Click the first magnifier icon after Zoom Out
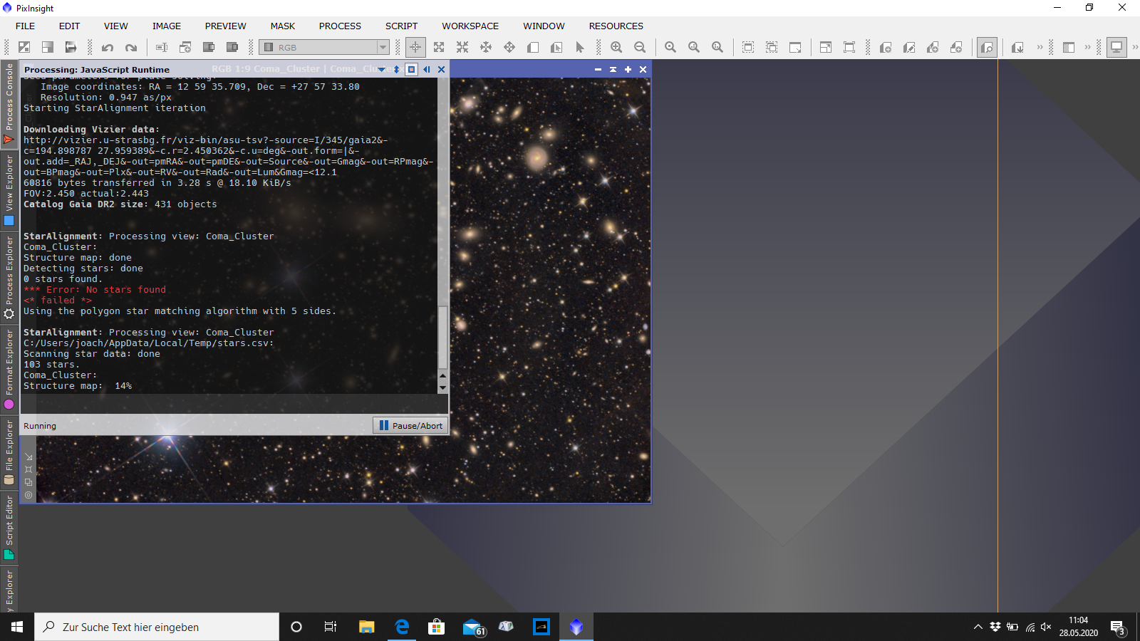 (x=670, y=47)
